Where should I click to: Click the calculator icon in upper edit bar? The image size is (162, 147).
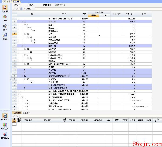[x=21, y=9]
